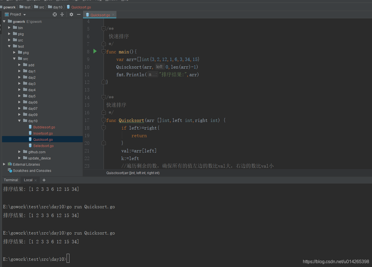Select the update_device folder

point(39,158)
